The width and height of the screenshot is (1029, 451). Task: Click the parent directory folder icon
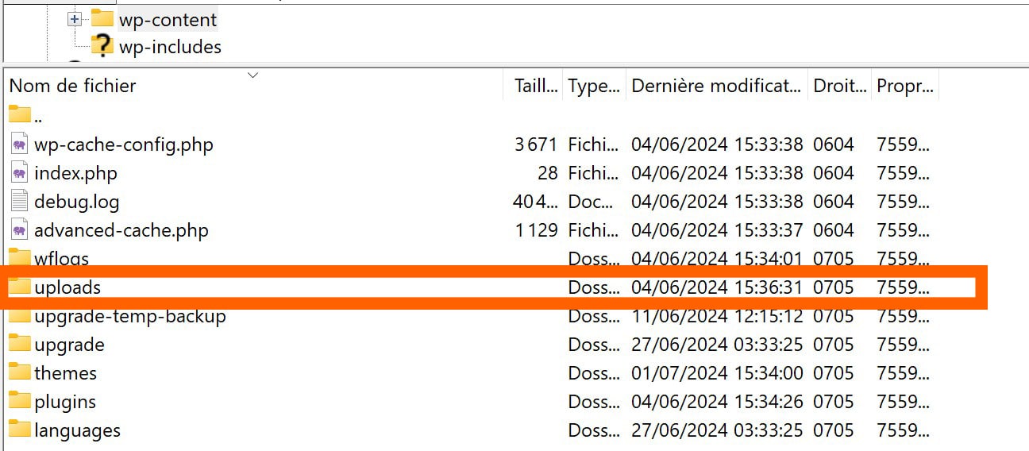(19, 115)
